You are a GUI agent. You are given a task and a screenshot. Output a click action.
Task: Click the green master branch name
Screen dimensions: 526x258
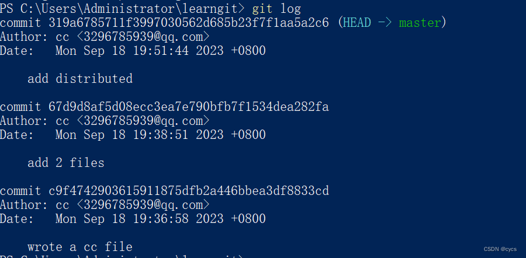click(420, 23)
